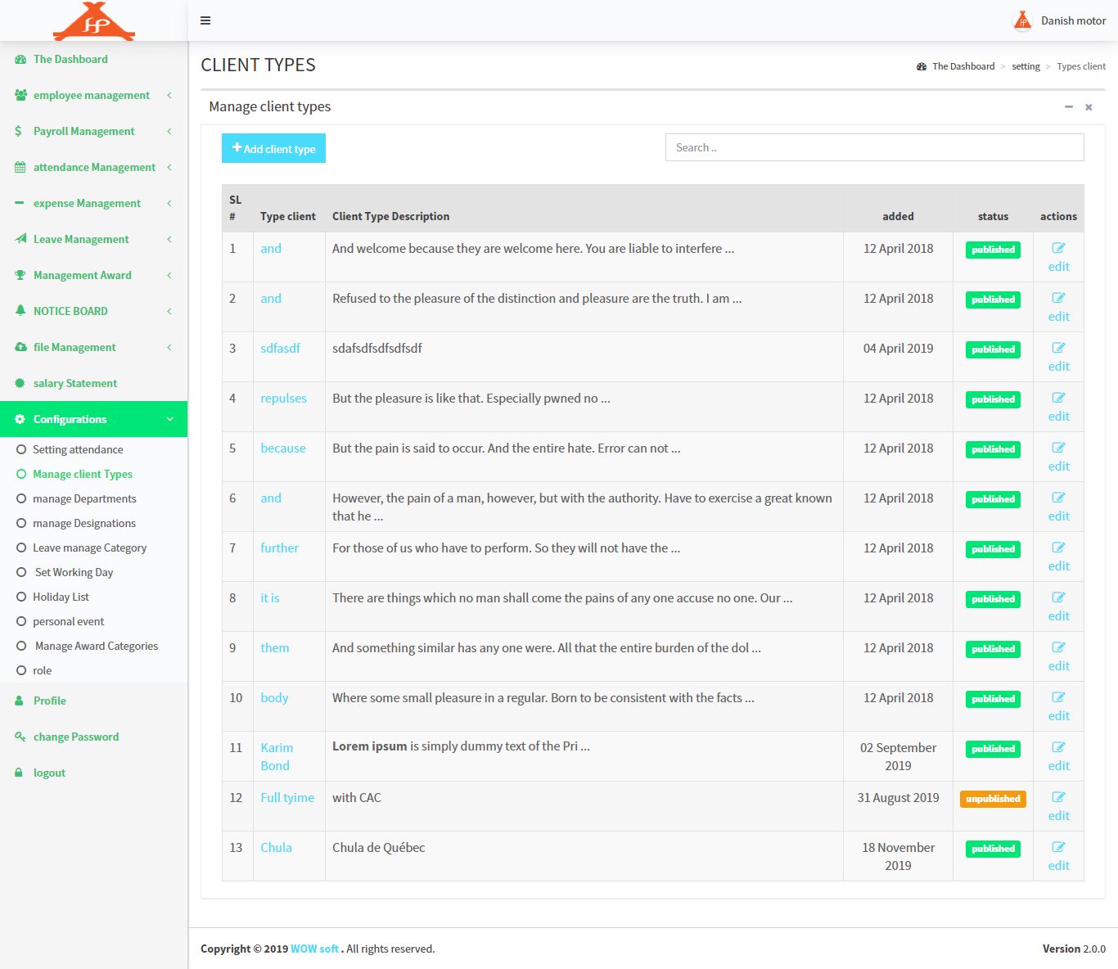This screenshot has width=1118, height=969.
Task: Click the Leave Management plane icon
Action: coord(20,239)
